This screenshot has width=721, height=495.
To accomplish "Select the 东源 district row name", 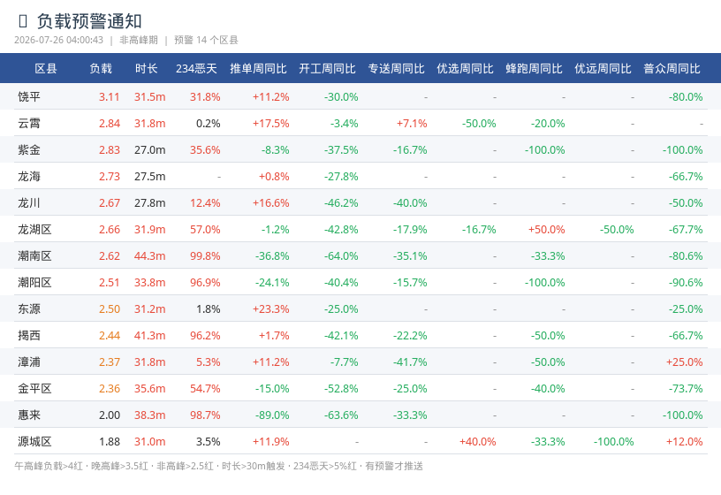I will click(29, 309).
